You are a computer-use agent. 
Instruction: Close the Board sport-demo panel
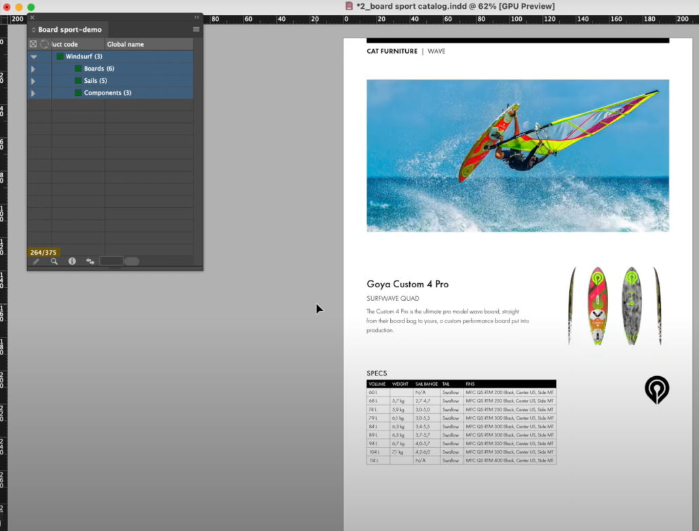click(32, 18)
